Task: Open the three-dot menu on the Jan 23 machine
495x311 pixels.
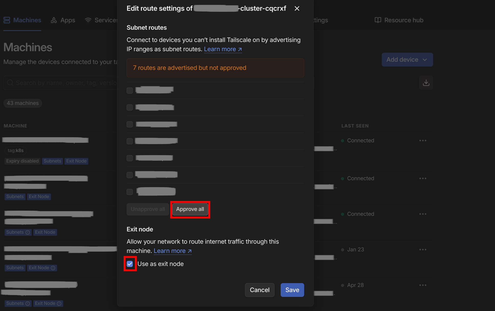Action: click(423, 249)
